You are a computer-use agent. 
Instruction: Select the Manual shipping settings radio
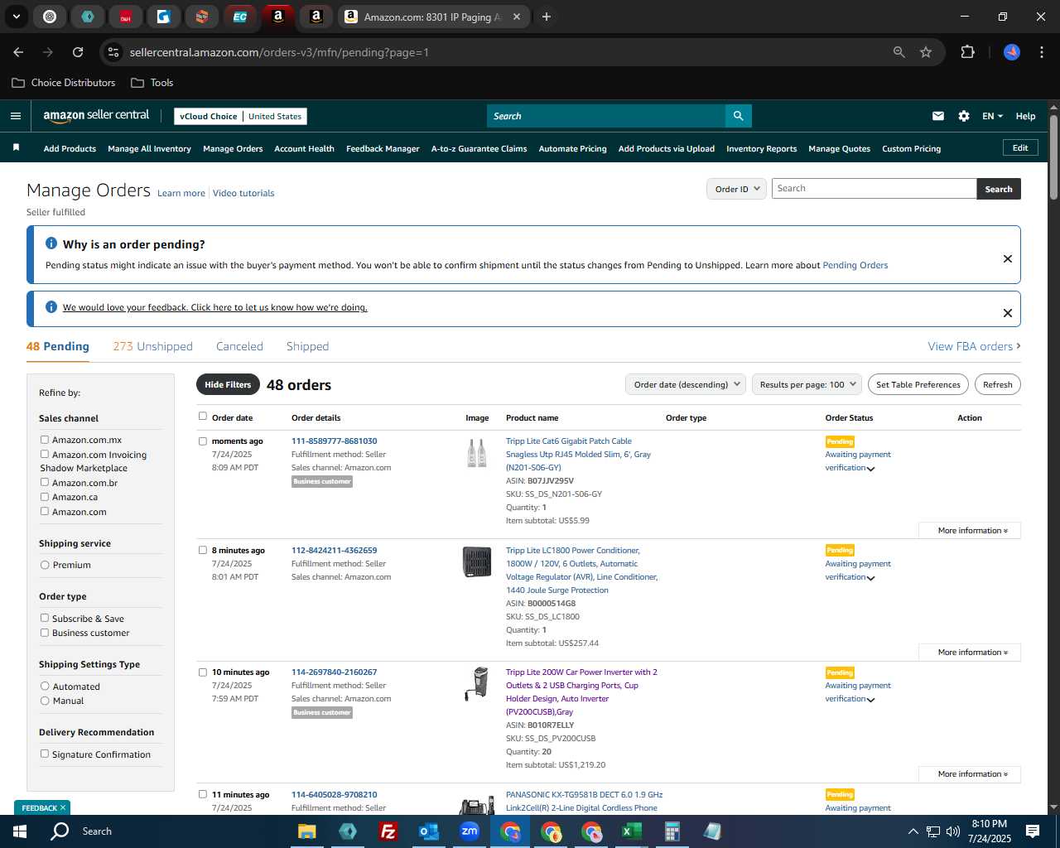45,701
